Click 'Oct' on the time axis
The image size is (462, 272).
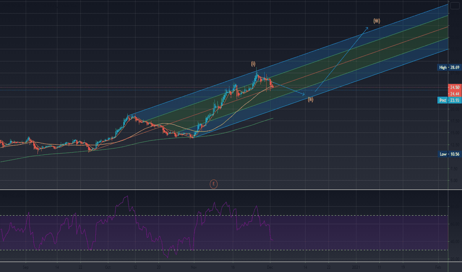(108, 267)
